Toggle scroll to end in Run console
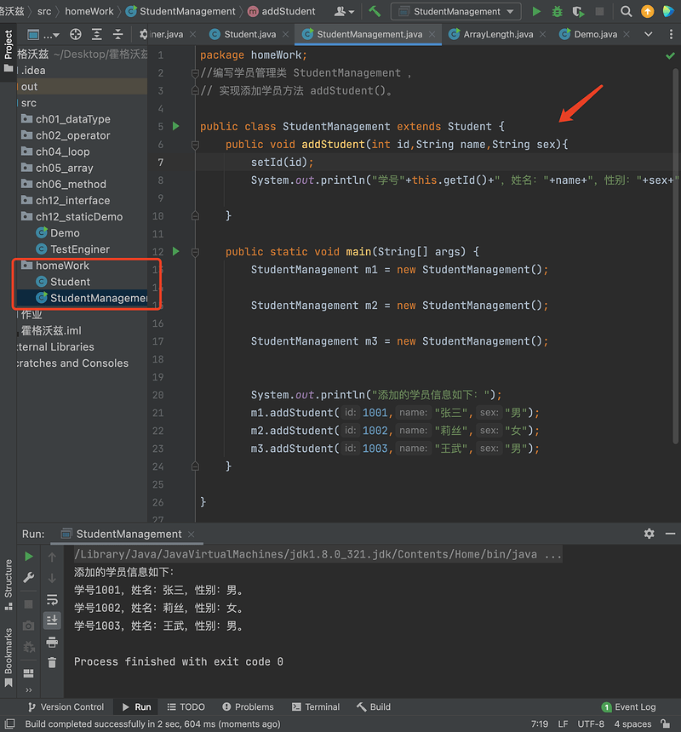This screenshot has height=732, width=681. (x=52, y=620)
